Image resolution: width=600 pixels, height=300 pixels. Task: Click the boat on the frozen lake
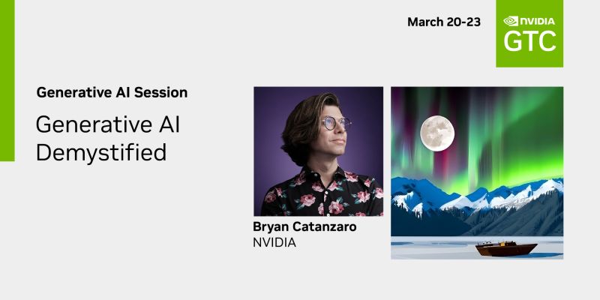(x=505, y=249)
